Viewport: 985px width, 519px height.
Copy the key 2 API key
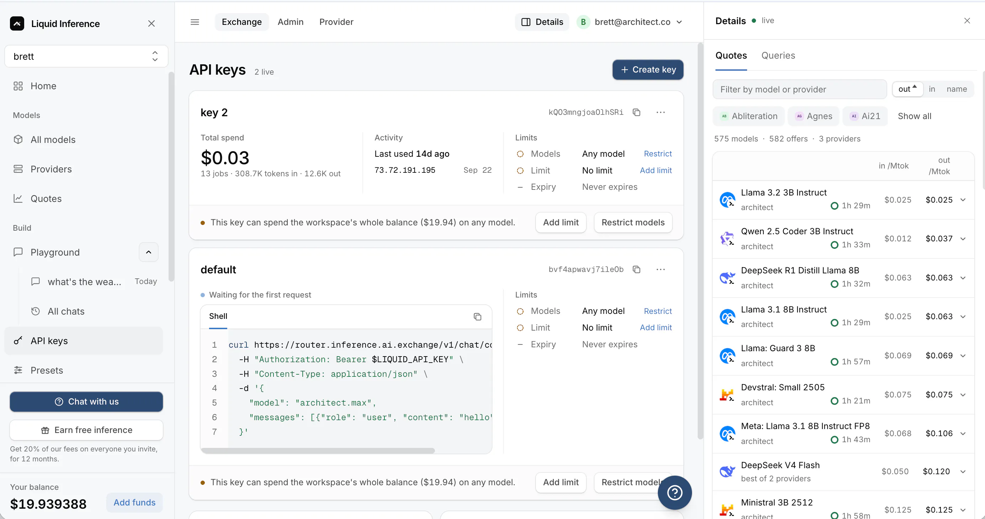pyautogui.click(x=636, y=112)
